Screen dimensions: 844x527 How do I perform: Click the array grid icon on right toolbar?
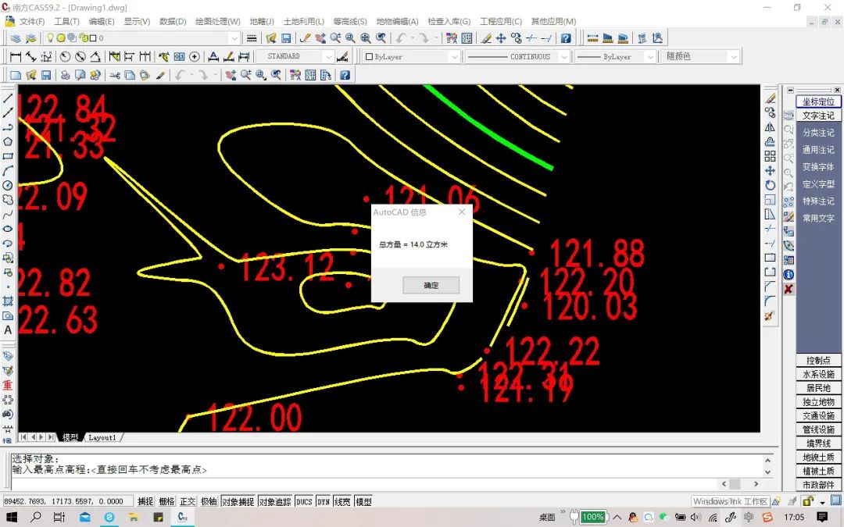pos(771,156)
